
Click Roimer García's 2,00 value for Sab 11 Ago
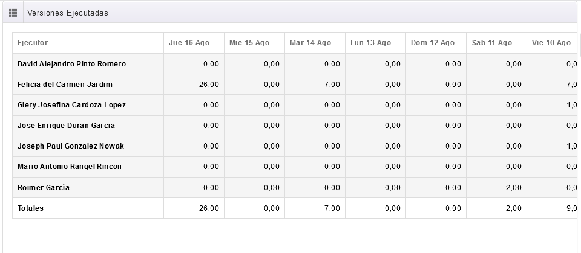pos(513,188)
